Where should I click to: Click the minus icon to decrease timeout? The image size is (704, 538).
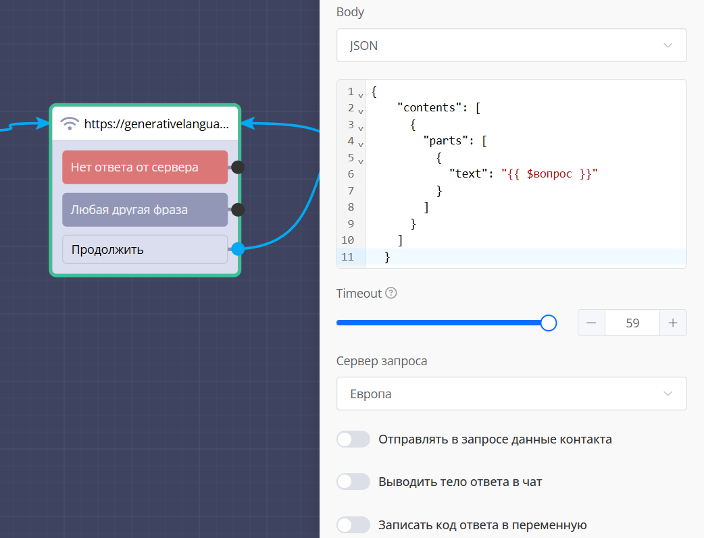point(592,323)
